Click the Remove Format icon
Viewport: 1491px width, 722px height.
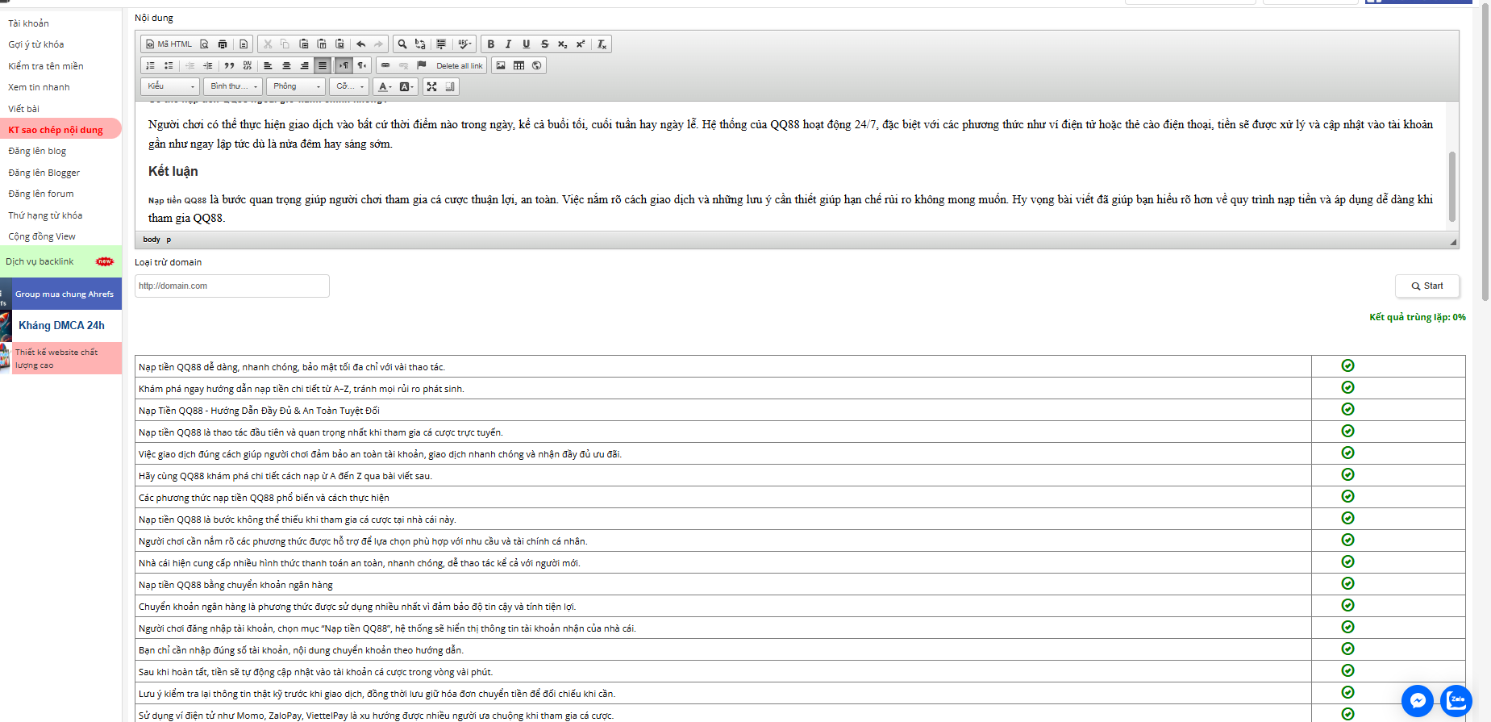[602, 44]
